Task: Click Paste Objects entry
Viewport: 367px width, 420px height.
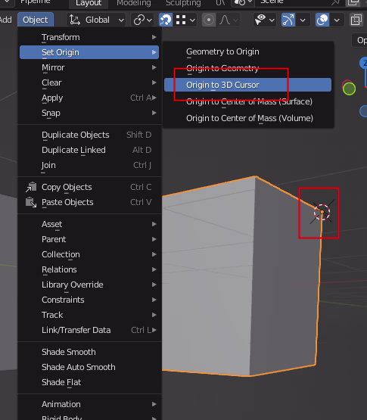Action: pyautogui.click(x=89, y=202)
